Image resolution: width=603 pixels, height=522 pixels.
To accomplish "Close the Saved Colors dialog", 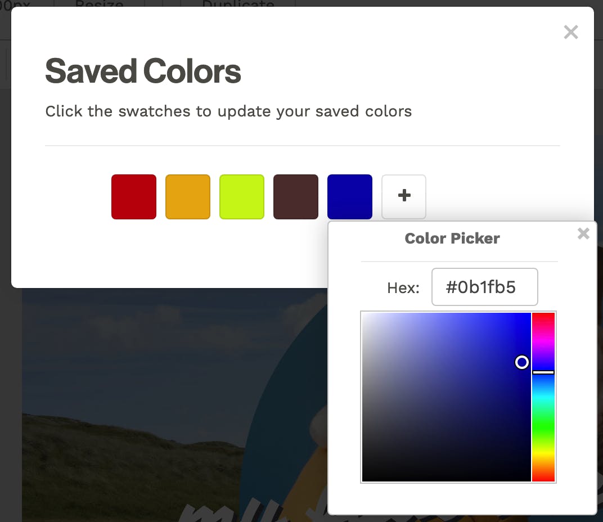I will pos(571,32).
